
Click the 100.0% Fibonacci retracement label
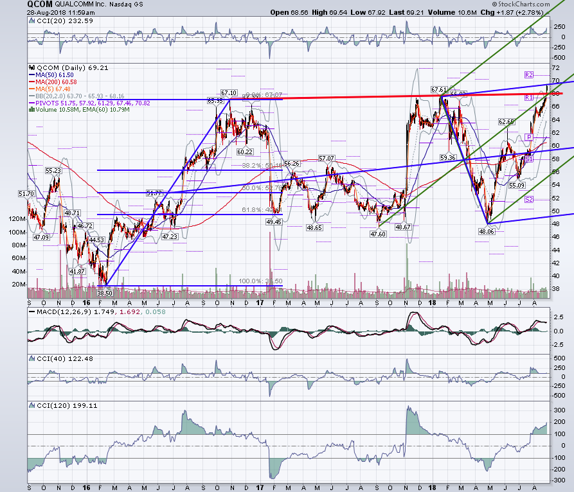(260, 281)
